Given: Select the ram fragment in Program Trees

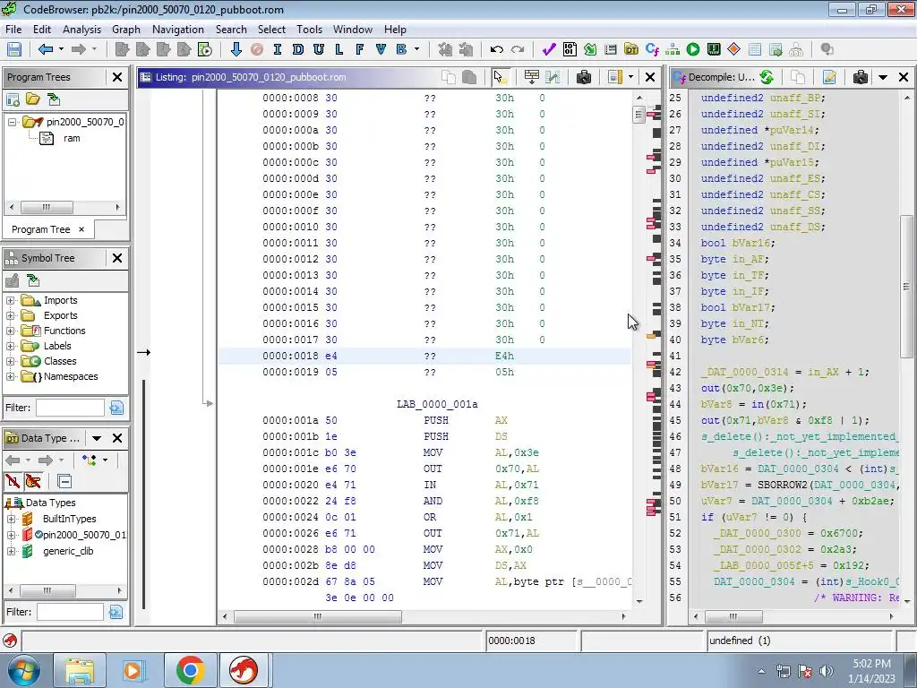Looking at the screenshot, I should [72, 138].
